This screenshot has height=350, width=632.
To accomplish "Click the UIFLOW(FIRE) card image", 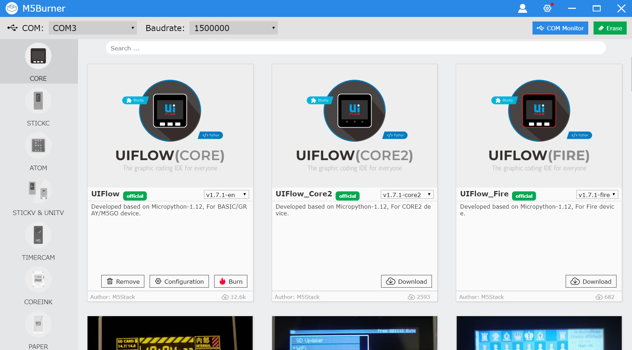I will click(x=539, y=126).
